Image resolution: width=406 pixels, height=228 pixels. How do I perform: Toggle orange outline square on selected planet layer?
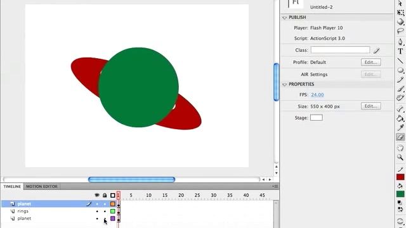click(113, 204)
